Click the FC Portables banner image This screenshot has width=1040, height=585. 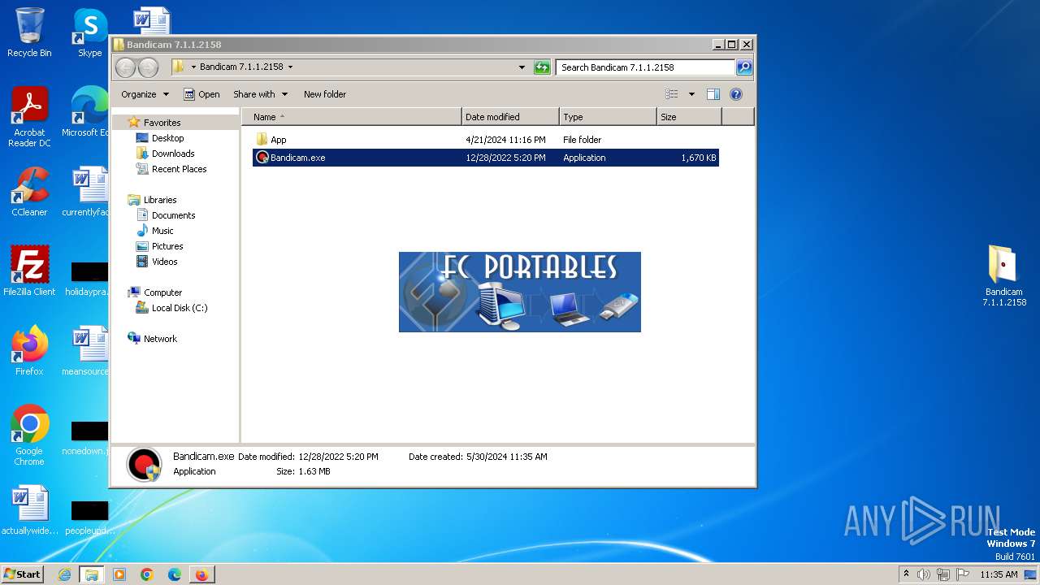pyautogui.click(x=520, y=292)
